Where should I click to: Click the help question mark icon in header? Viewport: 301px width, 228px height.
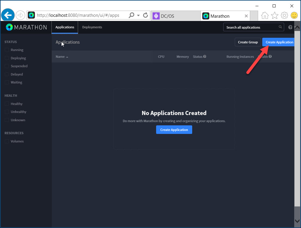(x=290, y=27)
